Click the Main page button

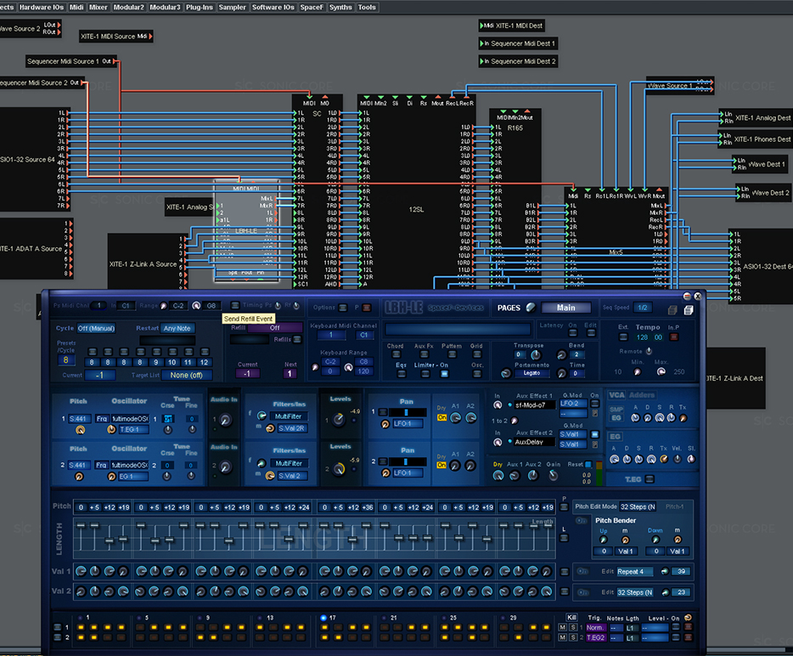pyautogui.click(x=566, y=308)
